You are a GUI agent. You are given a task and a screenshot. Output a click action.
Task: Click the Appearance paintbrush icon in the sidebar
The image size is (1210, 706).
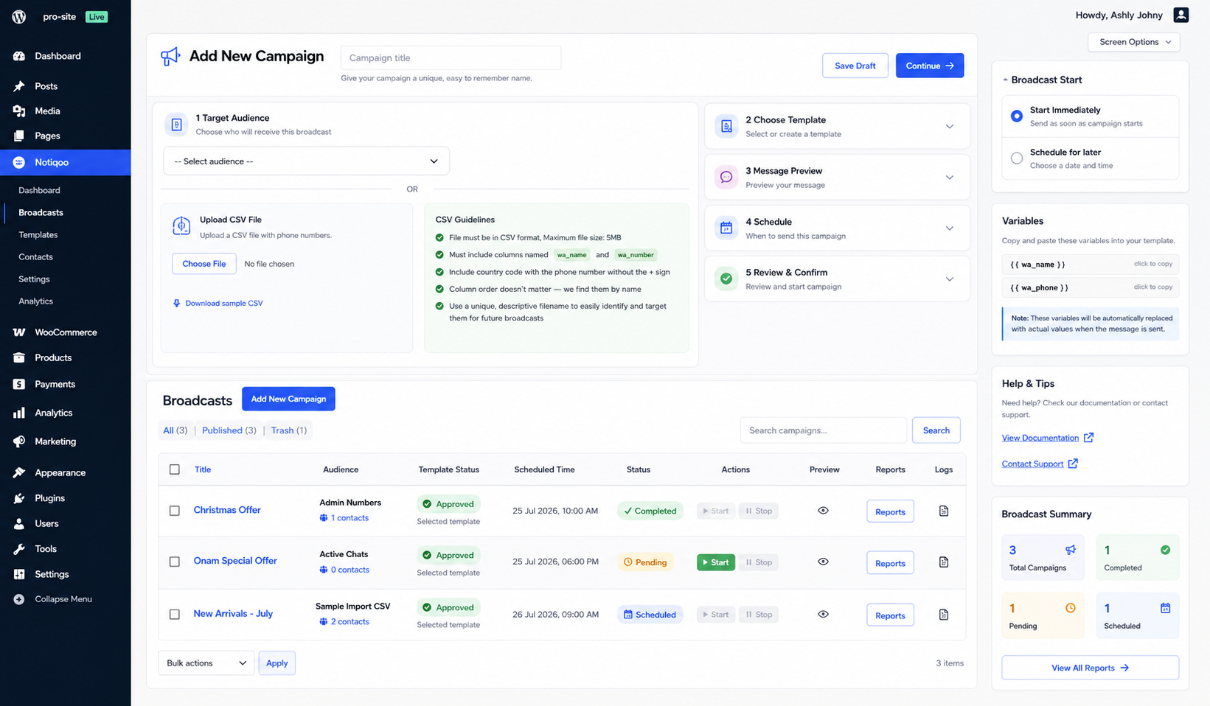tap(19, 472)
